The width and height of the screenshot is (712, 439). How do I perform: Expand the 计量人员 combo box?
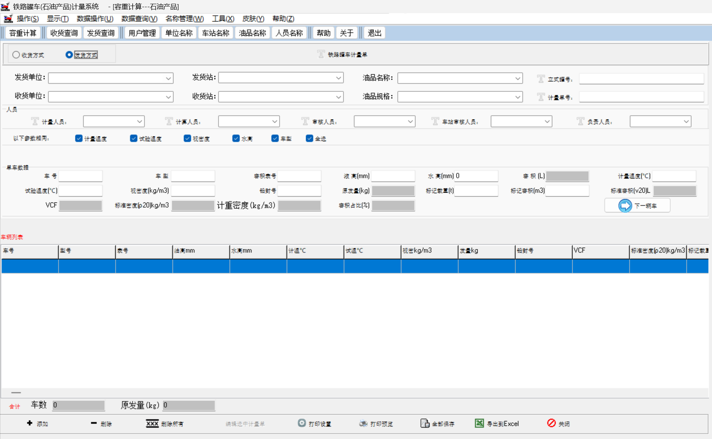click(x=139, y=122)
